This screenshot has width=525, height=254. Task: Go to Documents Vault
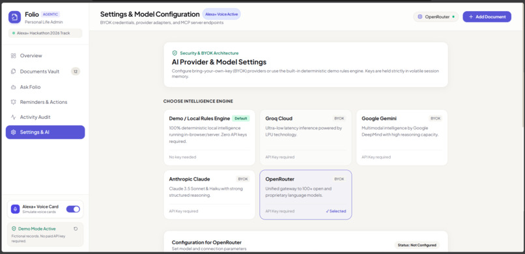point(45,71)
